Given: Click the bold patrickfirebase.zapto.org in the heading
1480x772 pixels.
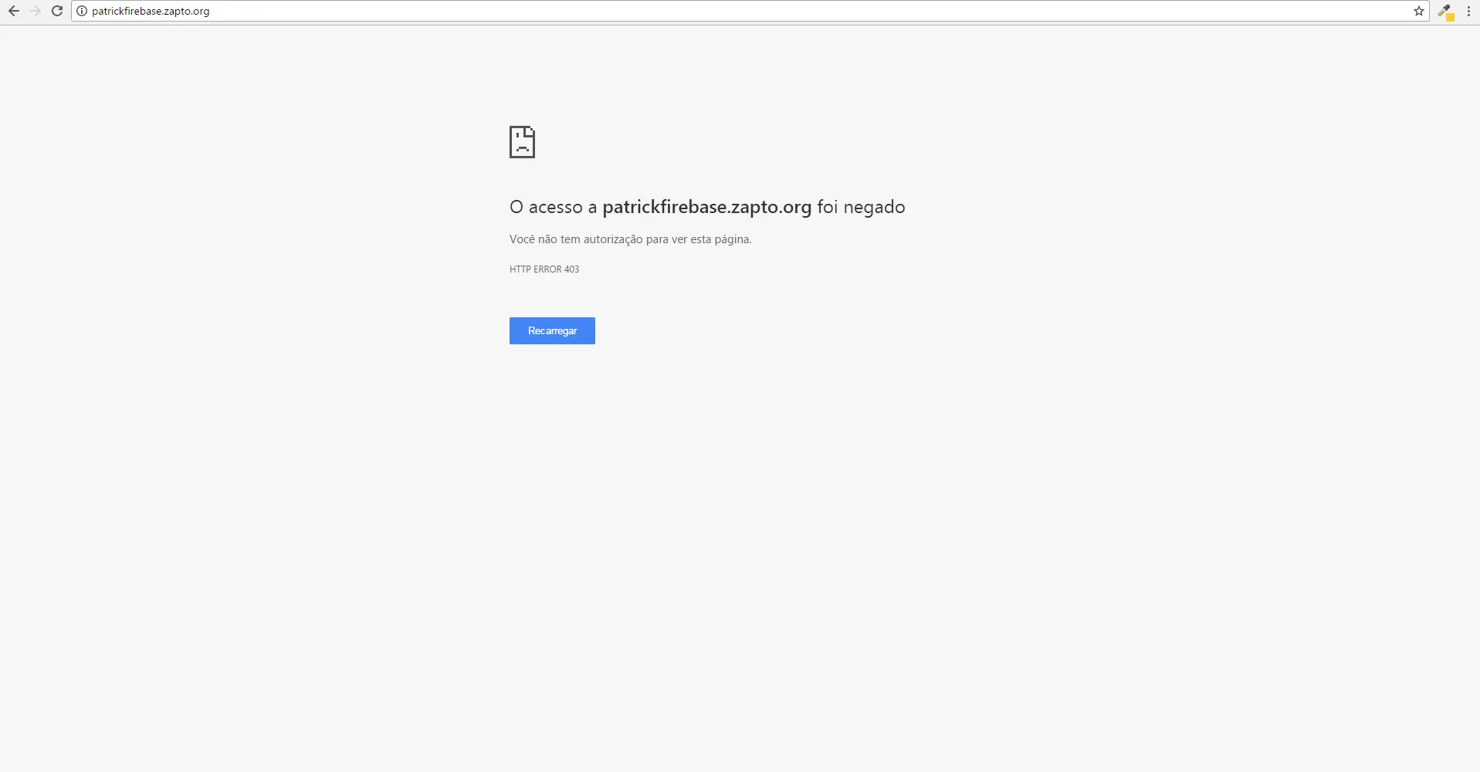Looking at the screenshot, I should [x=706, y=207].
